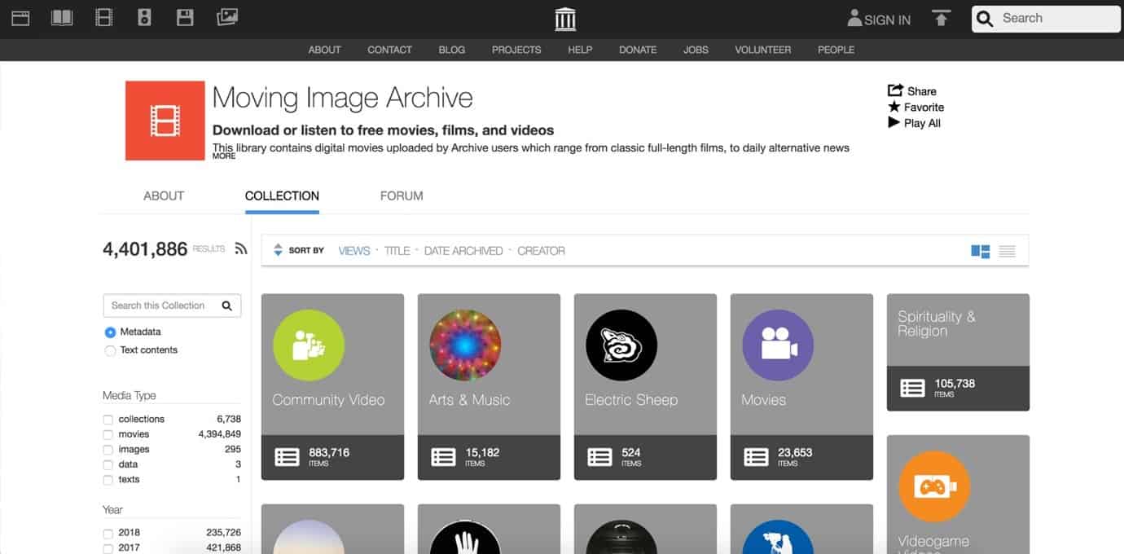The width and height of the screenshot is (1124, 554).
Task: Check the 2017 year filter box
Action: 108,548
